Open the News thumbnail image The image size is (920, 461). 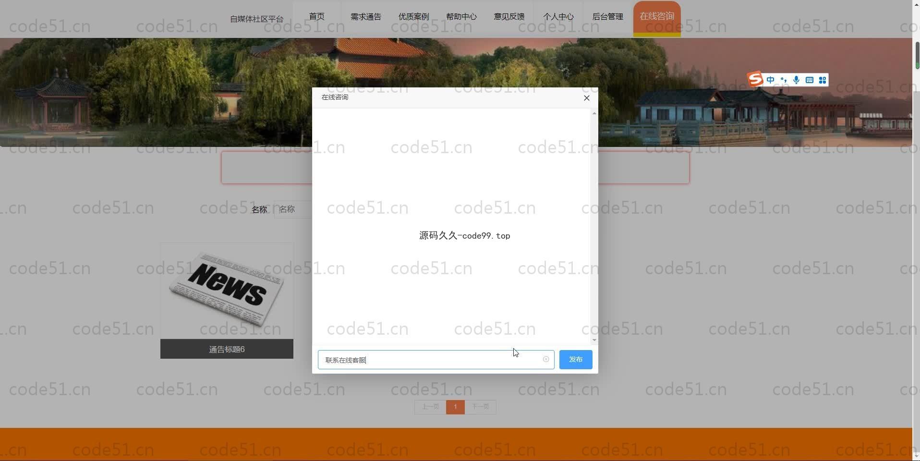[x=227, y=291]
